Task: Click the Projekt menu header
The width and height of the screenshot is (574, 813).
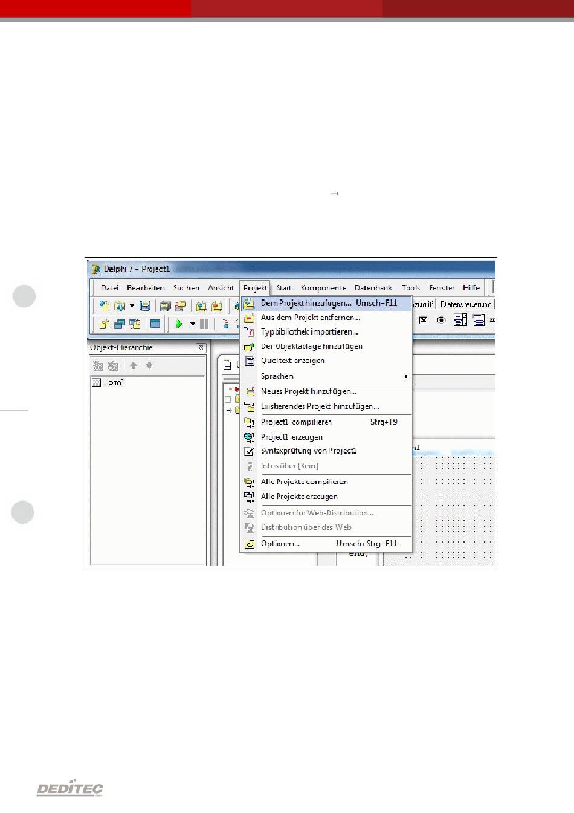Action: [x=256, y=288]
